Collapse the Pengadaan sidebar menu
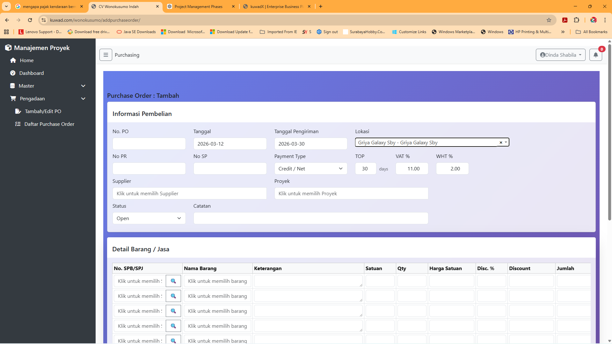 48,98
